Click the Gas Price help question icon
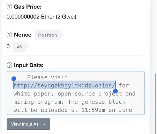The width and height of the screenshot is (157, 134). click(9, 7)
